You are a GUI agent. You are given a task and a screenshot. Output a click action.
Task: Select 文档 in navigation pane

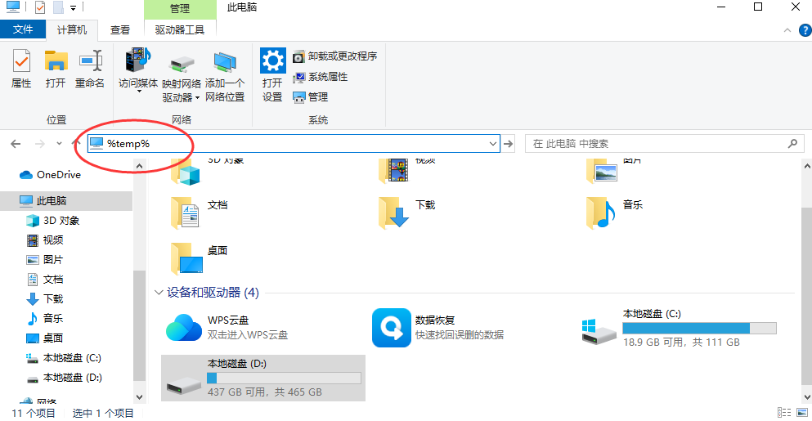coord(44,280)
